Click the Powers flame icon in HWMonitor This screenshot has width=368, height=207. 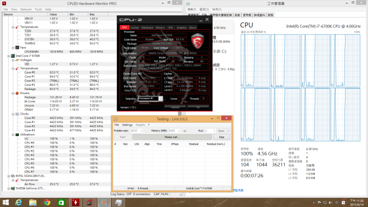17,93
